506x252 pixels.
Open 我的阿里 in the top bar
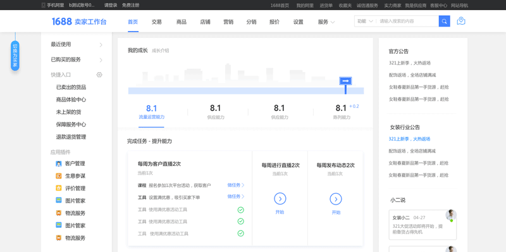305,6
